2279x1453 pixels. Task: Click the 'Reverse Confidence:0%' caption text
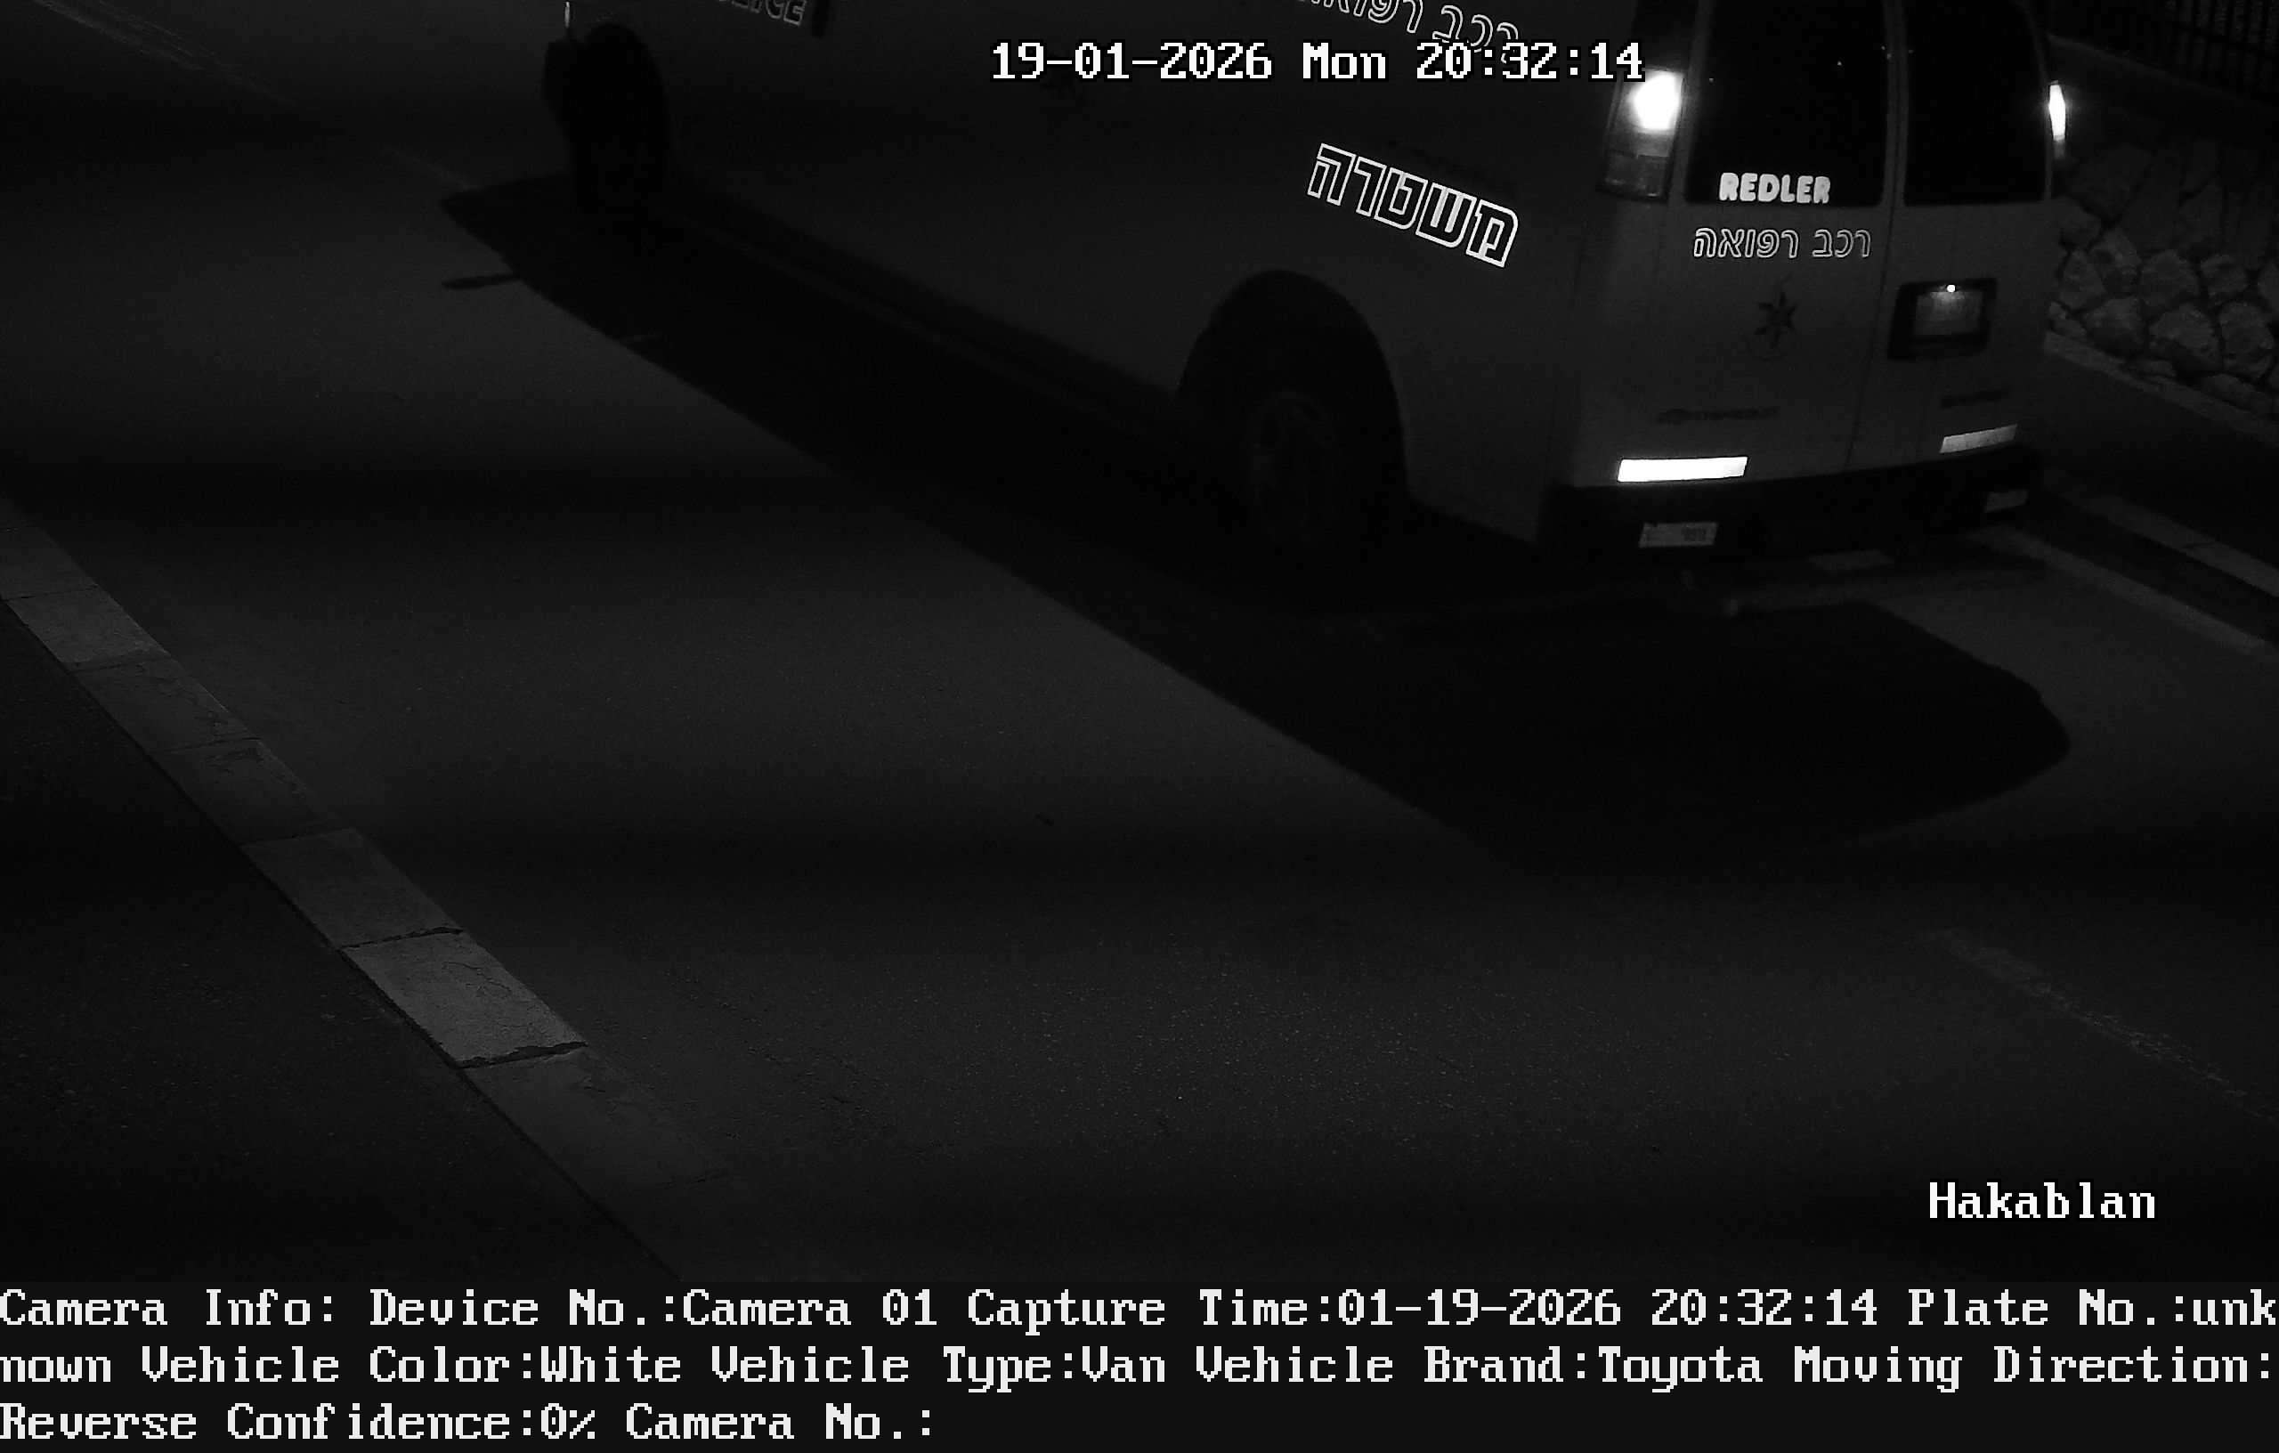pyautogui.click(x=297, y=1423)
